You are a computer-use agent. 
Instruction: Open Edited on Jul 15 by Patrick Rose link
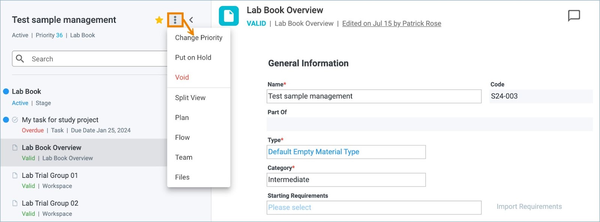pos(391,23)
